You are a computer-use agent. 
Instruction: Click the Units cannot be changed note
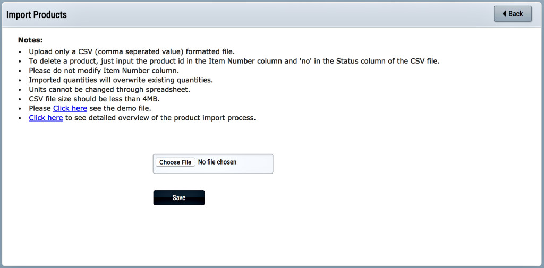click(109, 90)
